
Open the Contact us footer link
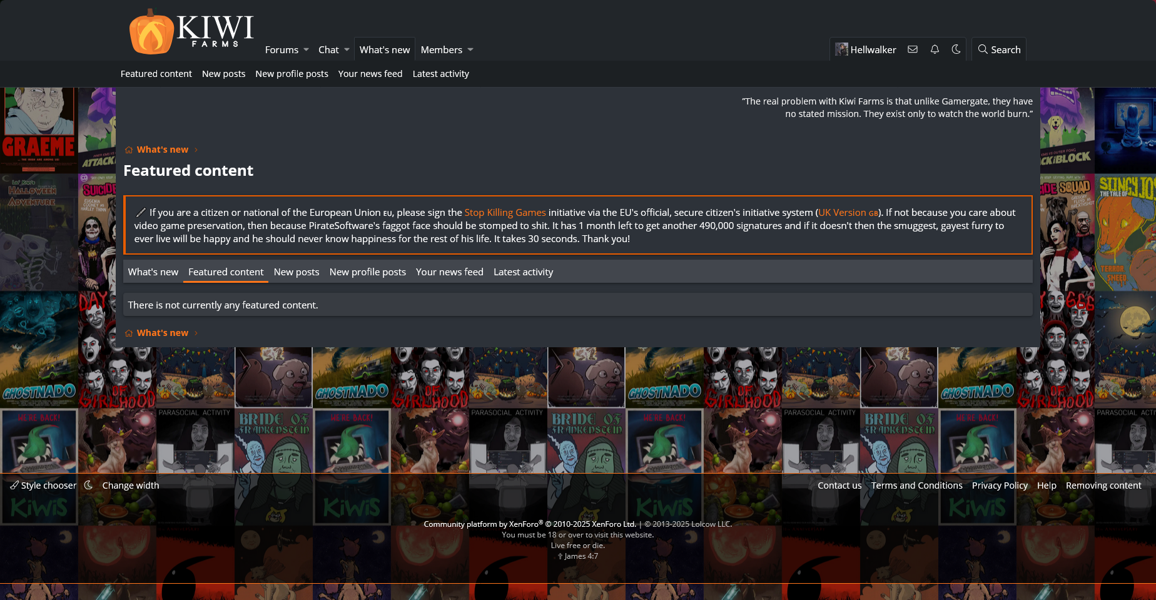pyautogui.click(x=839, y=486)
